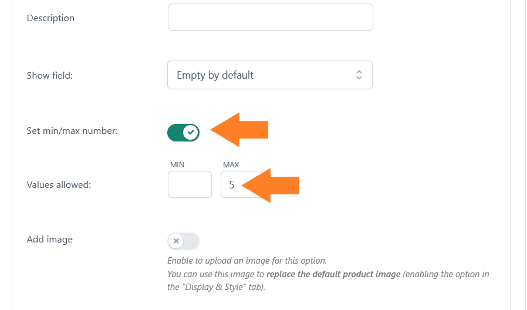Click the 'Show field:' label
527x310 pixels.
coord(50,75)
